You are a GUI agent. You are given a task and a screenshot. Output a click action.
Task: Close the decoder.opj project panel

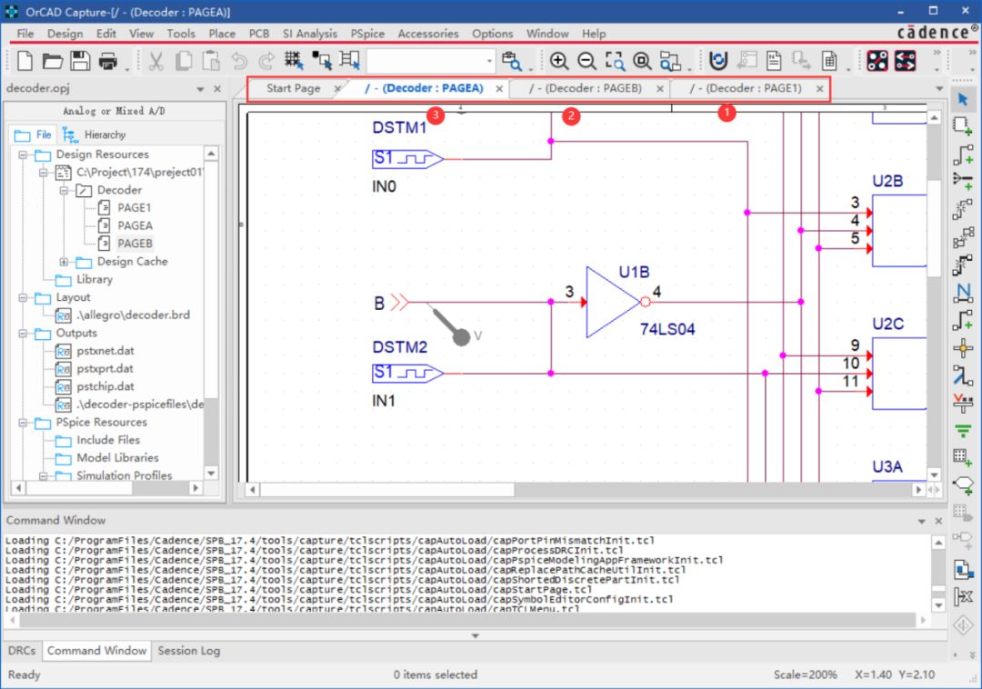point(217,89)
